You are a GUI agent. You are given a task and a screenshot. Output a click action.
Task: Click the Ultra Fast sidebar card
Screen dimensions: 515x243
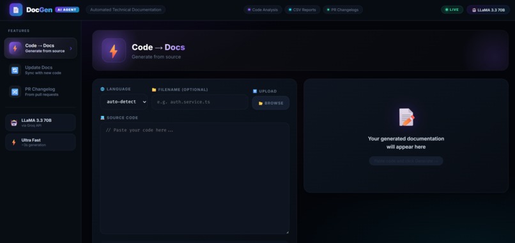click(x=40, y=142)
